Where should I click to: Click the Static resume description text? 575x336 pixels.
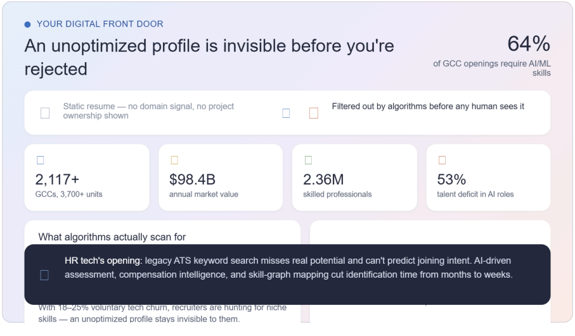(x=148, y=111)
